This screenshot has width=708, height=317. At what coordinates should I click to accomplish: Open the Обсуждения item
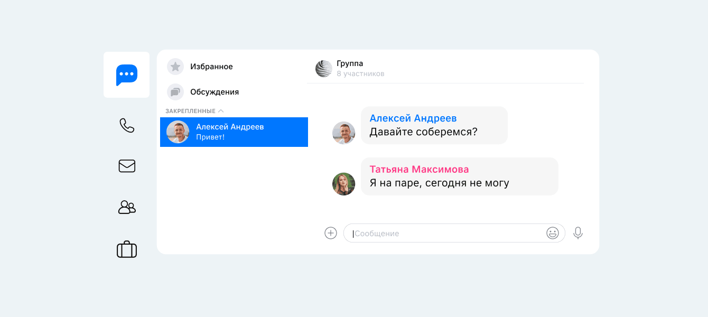pyautogui.click(x=215, y=92)
